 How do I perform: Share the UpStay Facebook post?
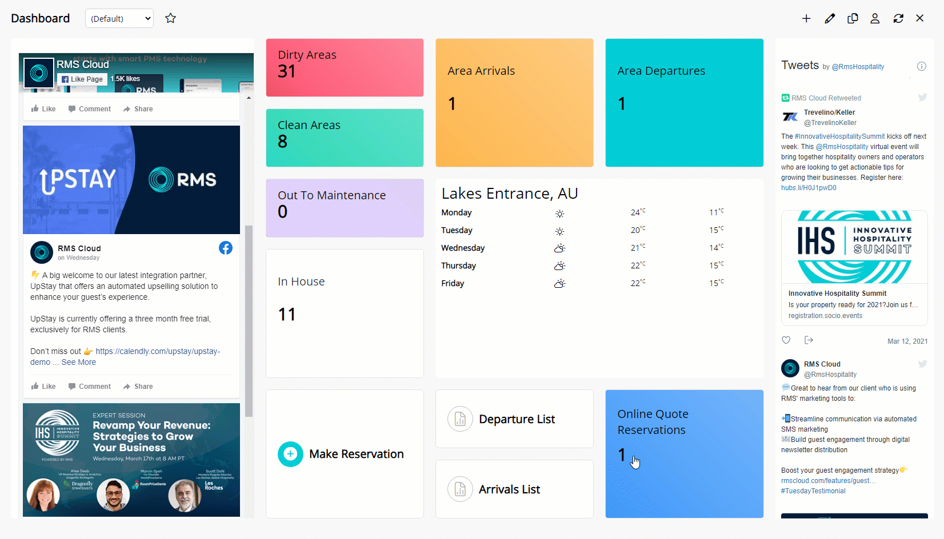point(138,387)
